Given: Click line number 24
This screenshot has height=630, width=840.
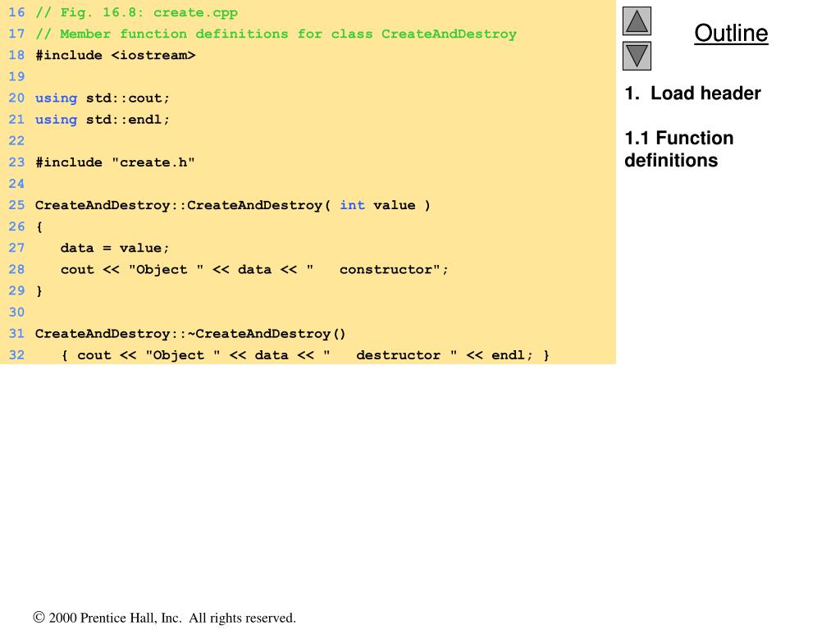Looking at the screenshot, I should [16, 184].
